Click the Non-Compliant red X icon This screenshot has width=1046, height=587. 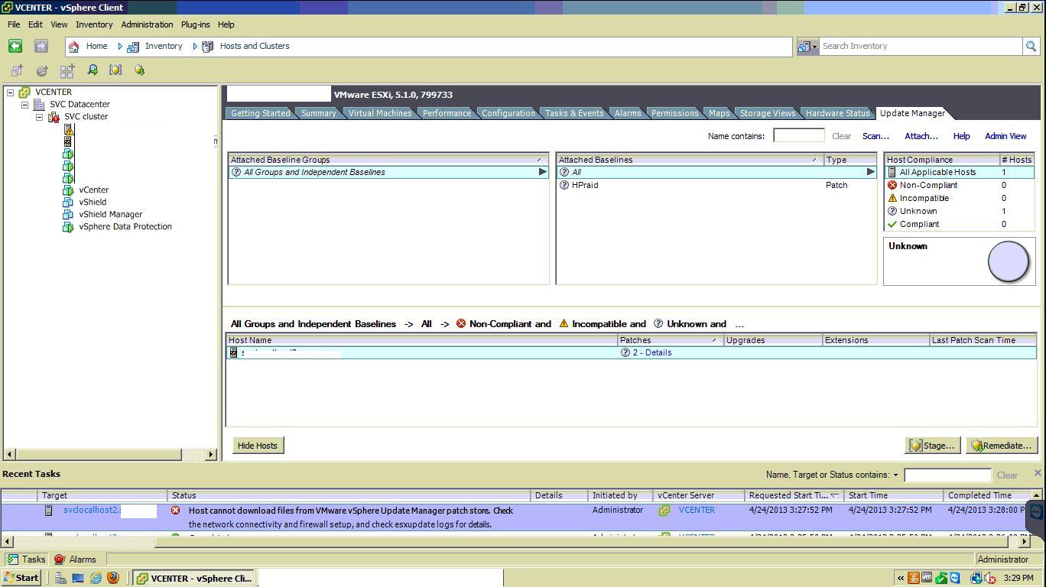(892, 185)
